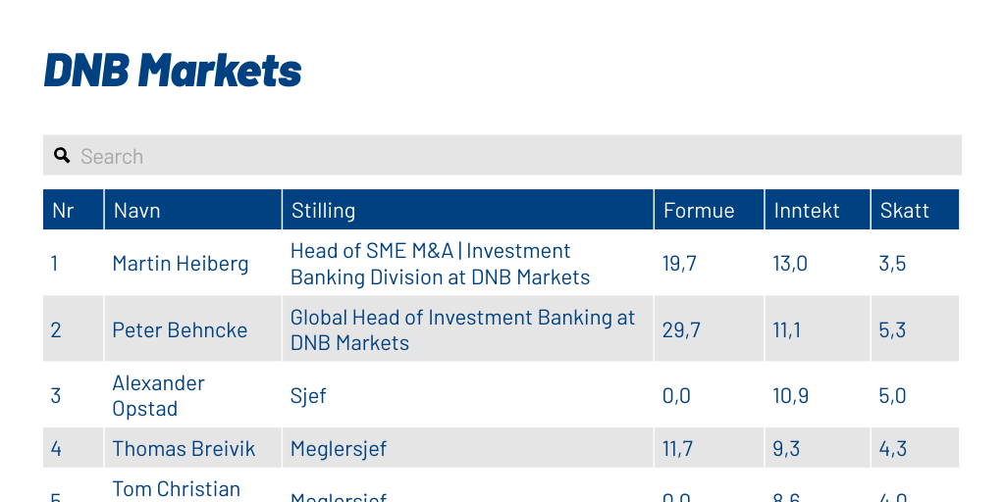The width and height of the screenshot is (1005, 502).
Task: Click the Stilling column header
Action: (x=323, y=210)
